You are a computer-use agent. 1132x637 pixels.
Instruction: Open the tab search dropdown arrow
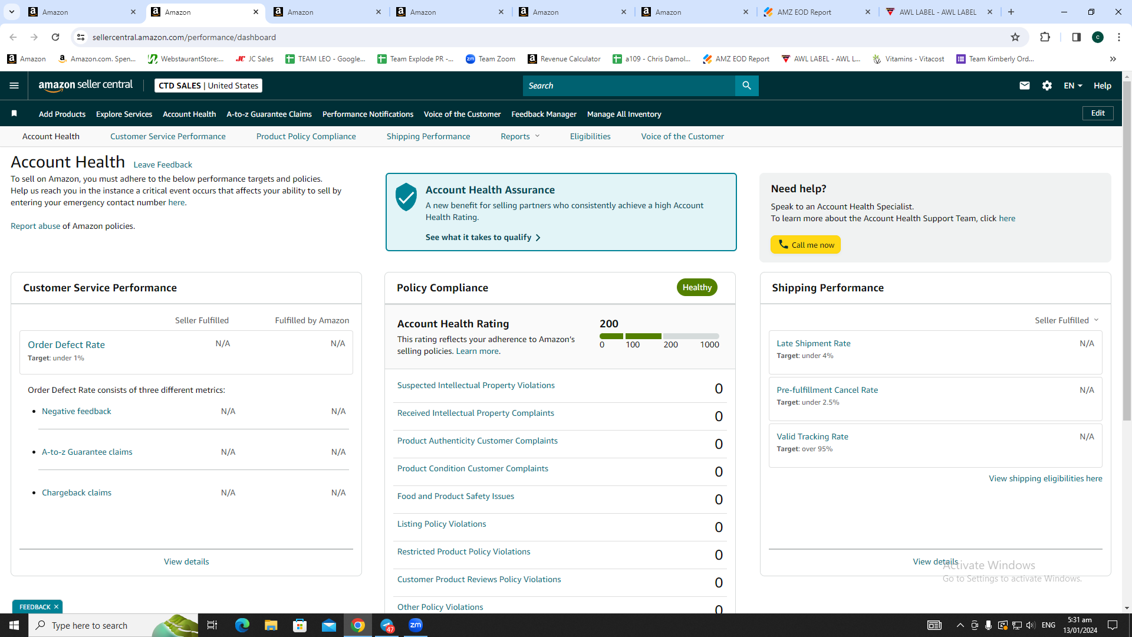[11, 12]
